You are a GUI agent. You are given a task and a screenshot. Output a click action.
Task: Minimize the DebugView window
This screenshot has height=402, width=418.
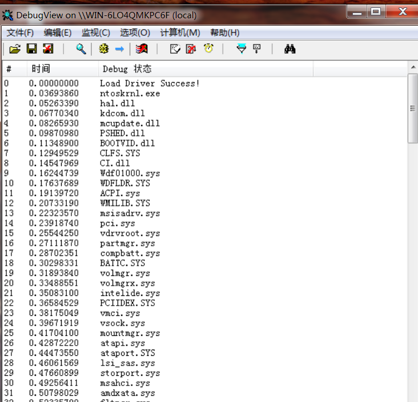pos(357,11)
